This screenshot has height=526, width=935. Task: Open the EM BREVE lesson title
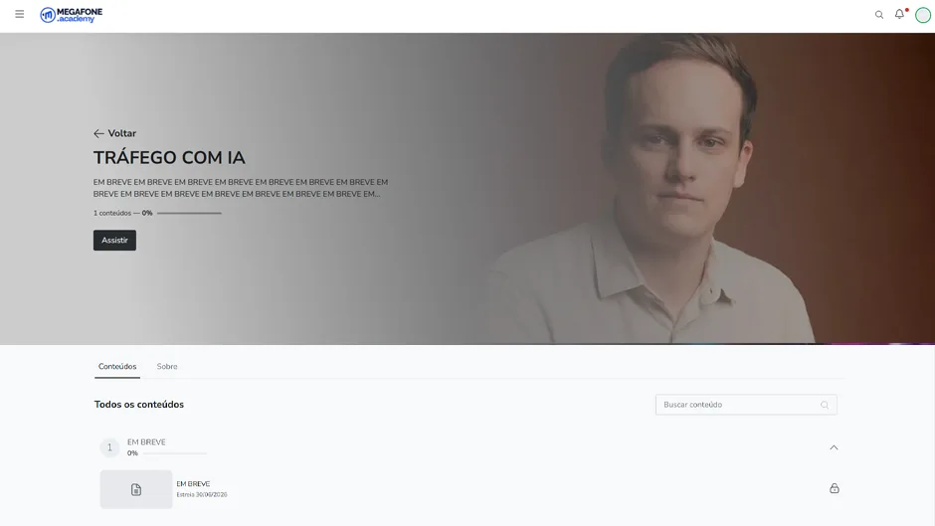tap(193, 483)
